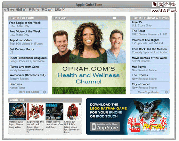This screenshot has width=179, height=141.
Task: Open the 窗口(W) menu
Action: pyautogui.click(x=47, y=10)
